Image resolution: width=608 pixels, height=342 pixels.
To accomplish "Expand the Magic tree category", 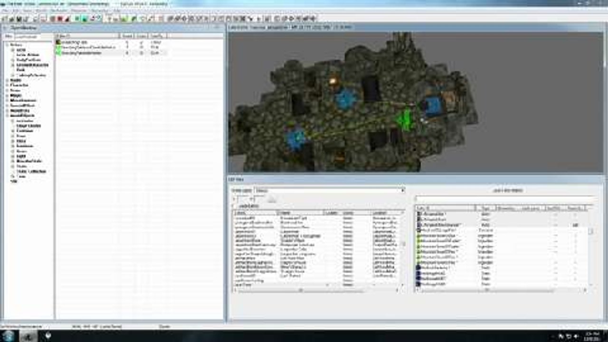I will point(8,95).
